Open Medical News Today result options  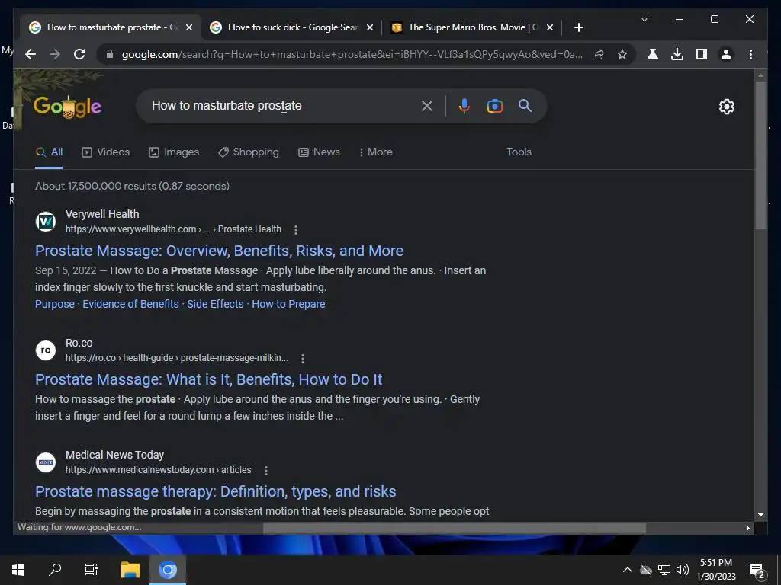266,471
